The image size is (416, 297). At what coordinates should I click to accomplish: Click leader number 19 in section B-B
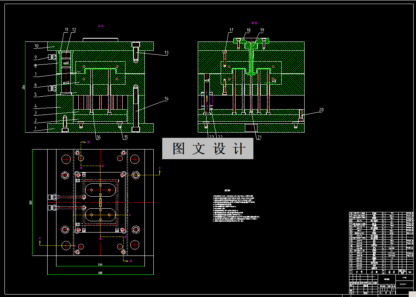[x=262, y=30]
